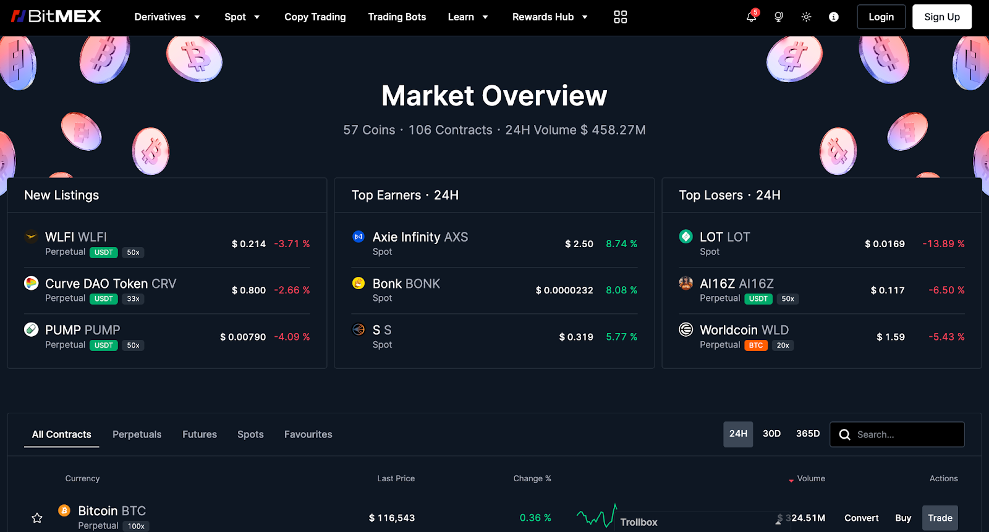Focus the contracts Search field
The height and width of the screenshot is (532, 989).
pos(897,434)
